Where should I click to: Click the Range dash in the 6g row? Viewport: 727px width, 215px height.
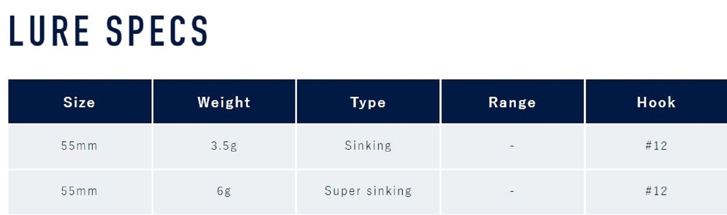click(512, 191)
